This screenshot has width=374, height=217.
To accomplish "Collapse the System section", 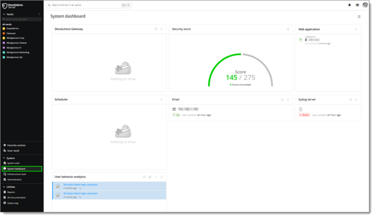I will tap(4, 158).
